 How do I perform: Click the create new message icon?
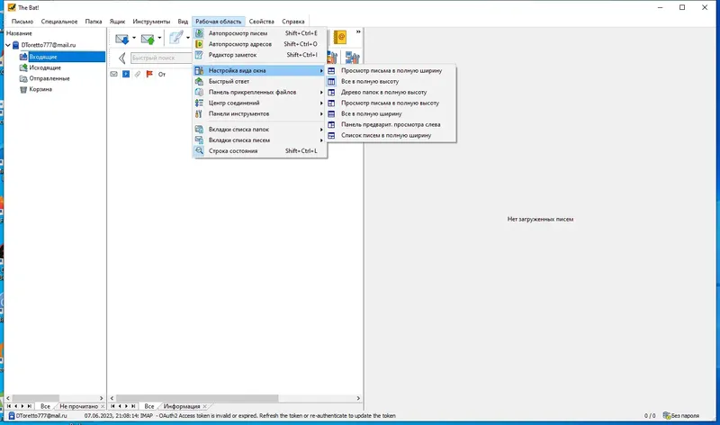click(175, 38)
